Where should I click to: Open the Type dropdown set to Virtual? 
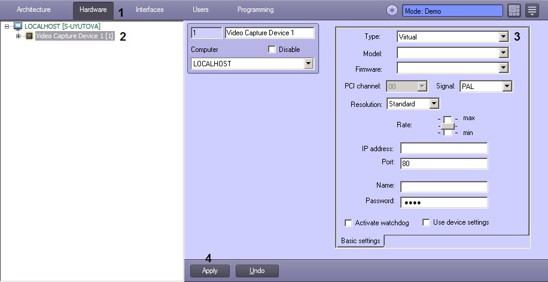point(503,36)
